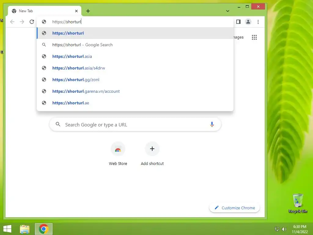313x235 pixels.
Task: Click the Search Google or type a URL box
Action: tap(135, 125)
